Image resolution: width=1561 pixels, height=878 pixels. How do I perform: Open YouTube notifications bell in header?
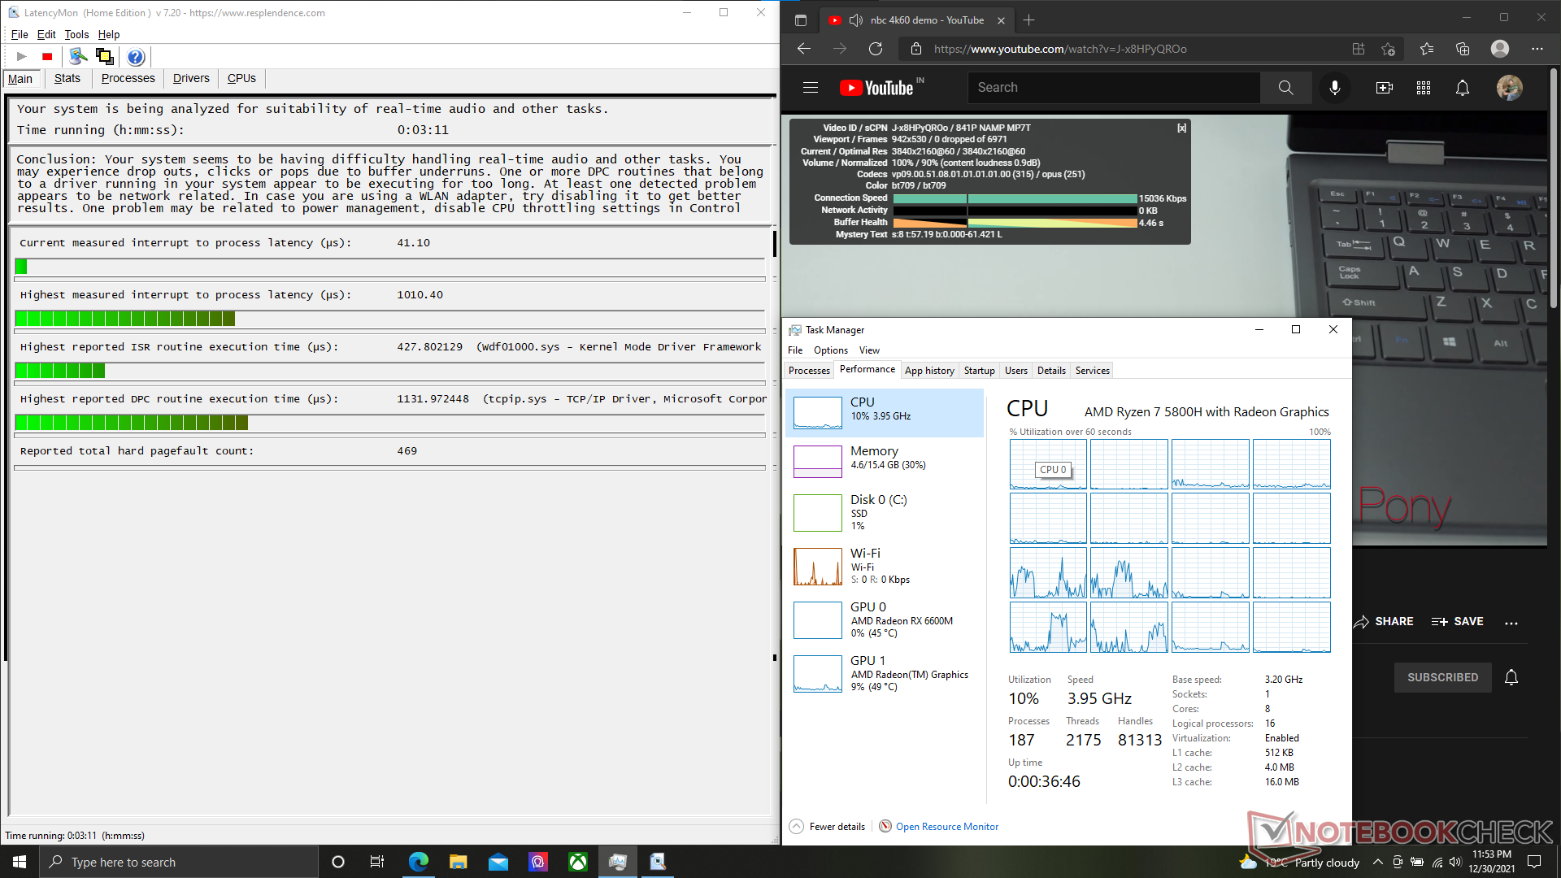(1462, 88)
